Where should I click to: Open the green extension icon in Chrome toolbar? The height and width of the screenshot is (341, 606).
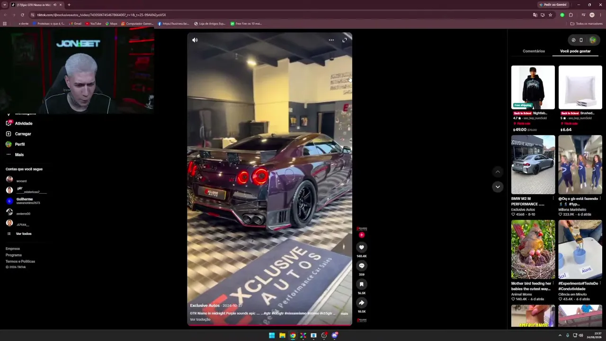coord(562,15)
